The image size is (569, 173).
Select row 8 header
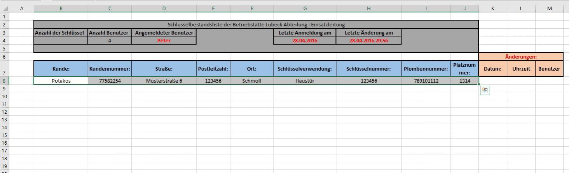4,81
